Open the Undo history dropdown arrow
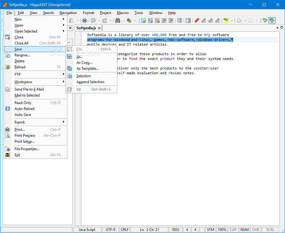The image size is (285, 233). pos(99,21)
